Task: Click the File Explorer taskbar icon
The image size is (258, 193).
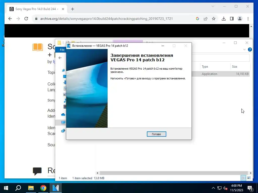Action: coord(31,188)
